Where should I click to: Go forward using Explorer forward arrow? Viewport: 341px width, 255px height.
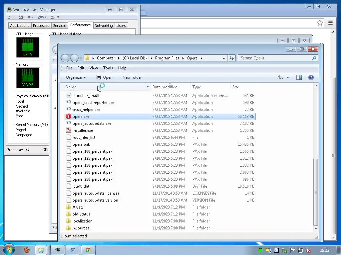[74, 58]
